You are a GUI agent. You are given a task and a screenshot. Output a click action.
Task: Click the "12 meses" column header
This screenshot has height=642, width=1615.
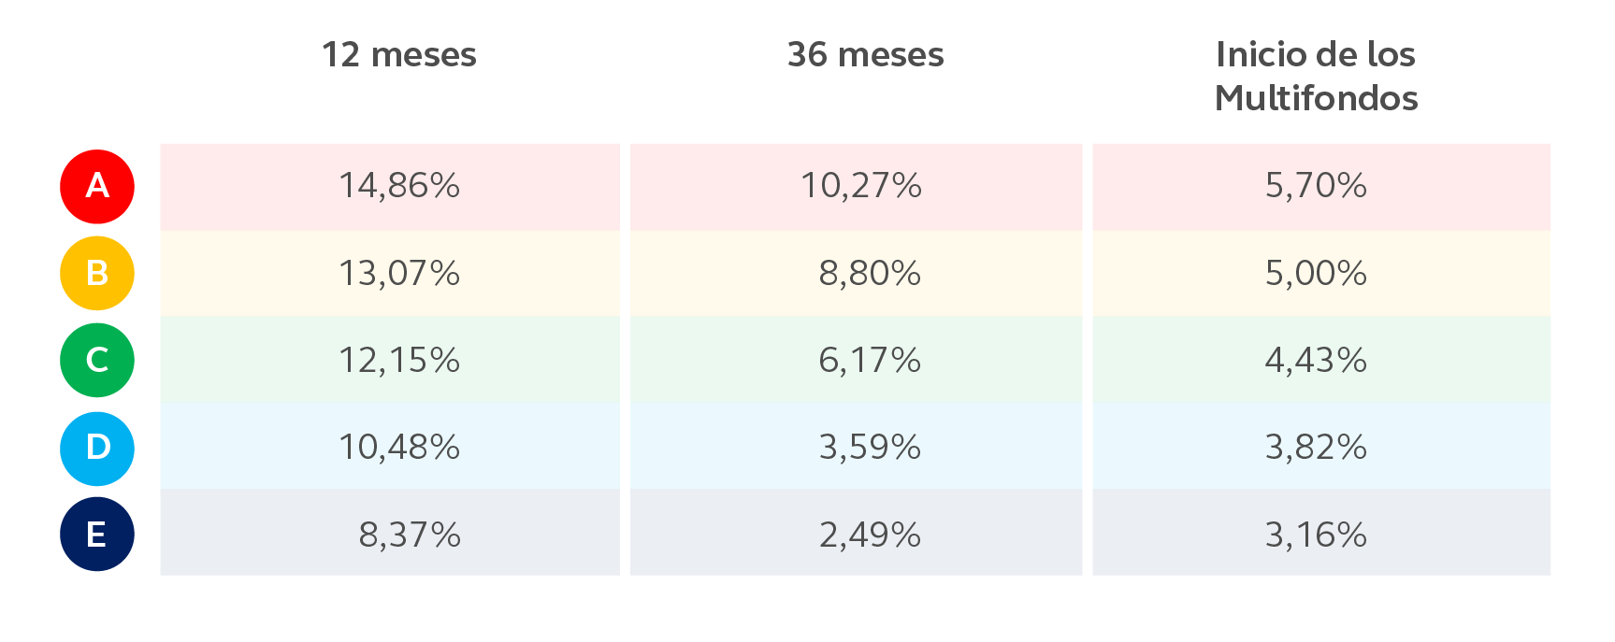[399, 55]
